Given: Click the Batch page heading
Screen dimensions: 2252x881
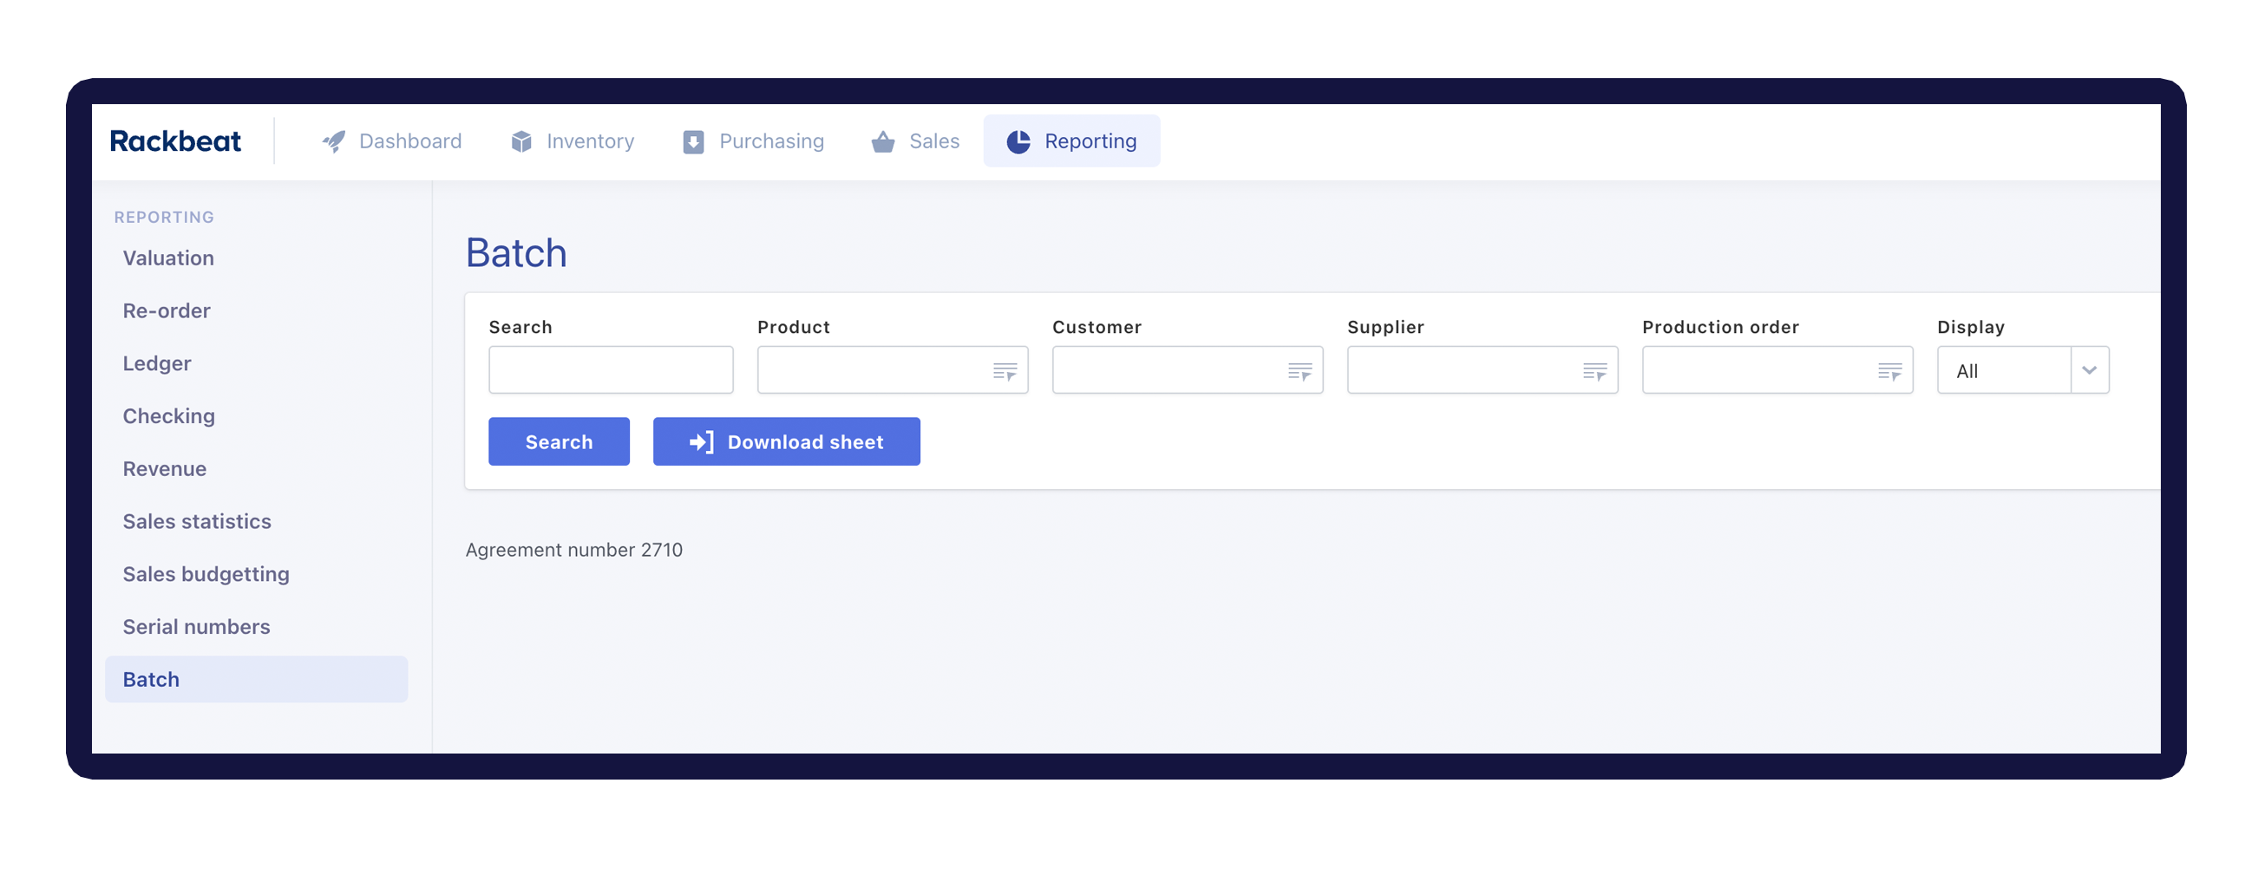Looking at the screenshot, I should (516, 252).
